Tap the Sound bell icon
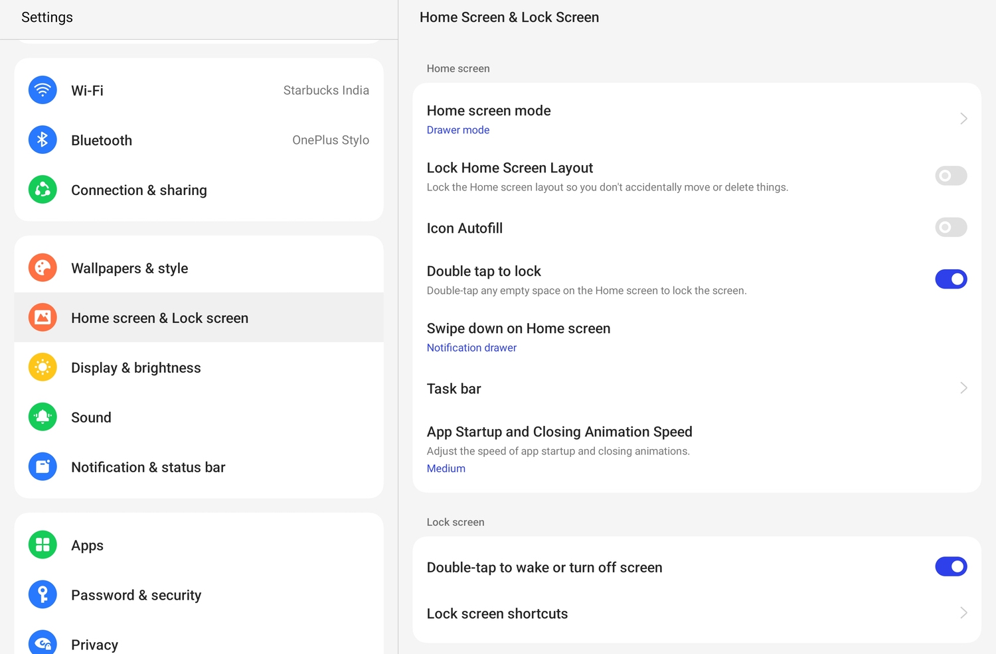This screenshot has height=654, width=996. click(42, 417)
